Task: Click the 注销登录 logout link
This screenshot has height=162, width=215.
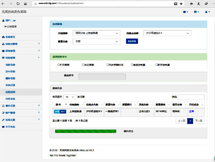Action: 10,26
